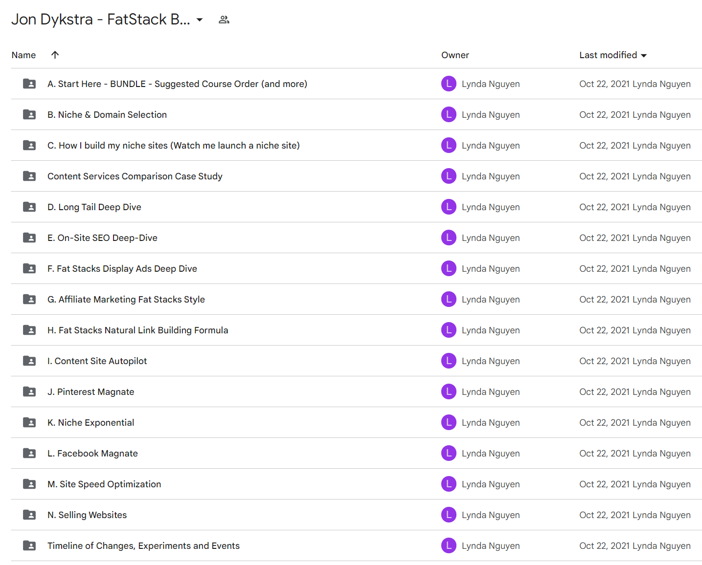Click folder icon for L. Facebook Magnate

[x=29, y=453]
